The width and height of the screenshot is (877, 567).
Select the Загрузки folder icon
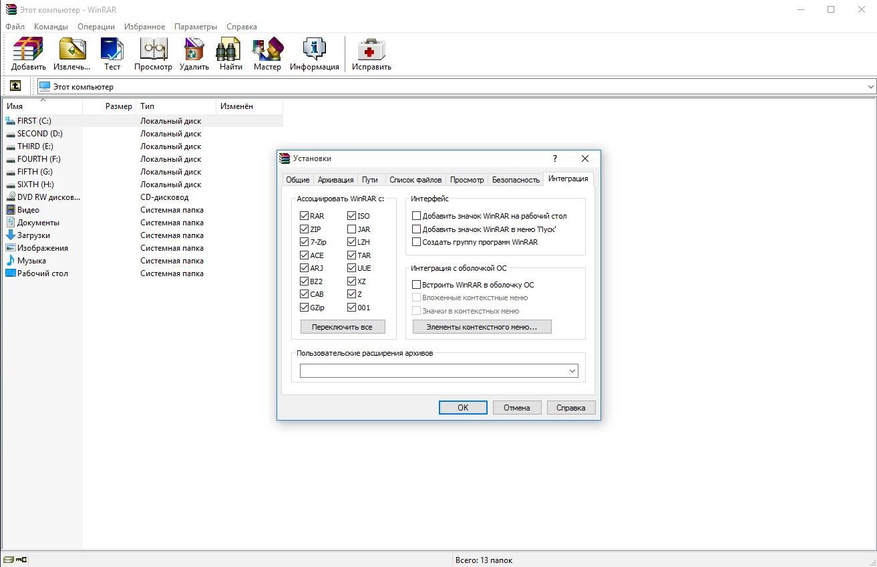10,235
